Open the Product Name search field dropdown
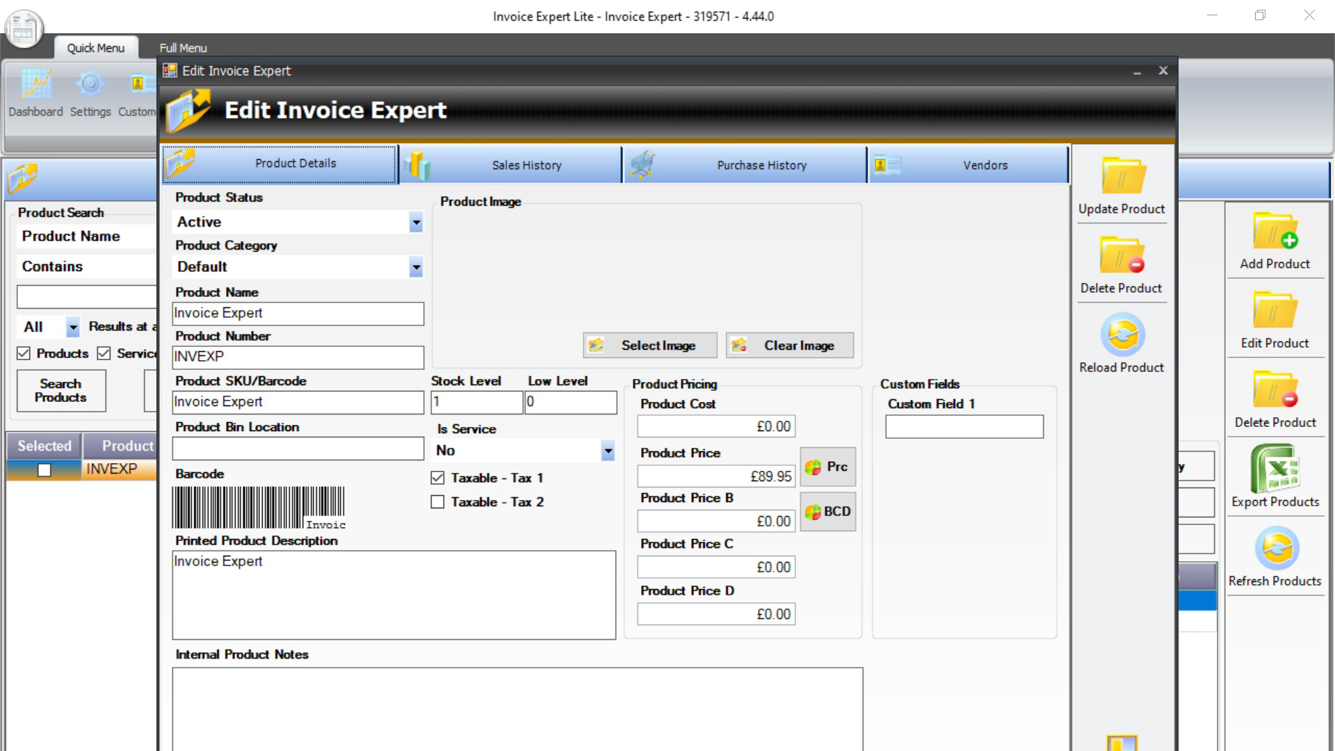Viewport: 1335px width, 751px height. click(x=86, y=236)
